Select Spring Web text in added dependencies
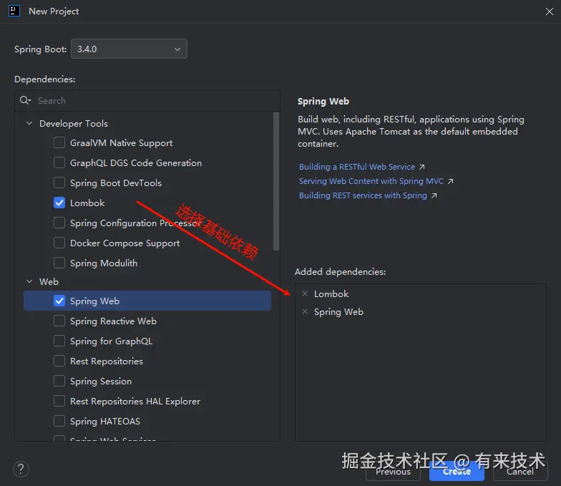Screen dimensions: 561x486 (338, 312)
